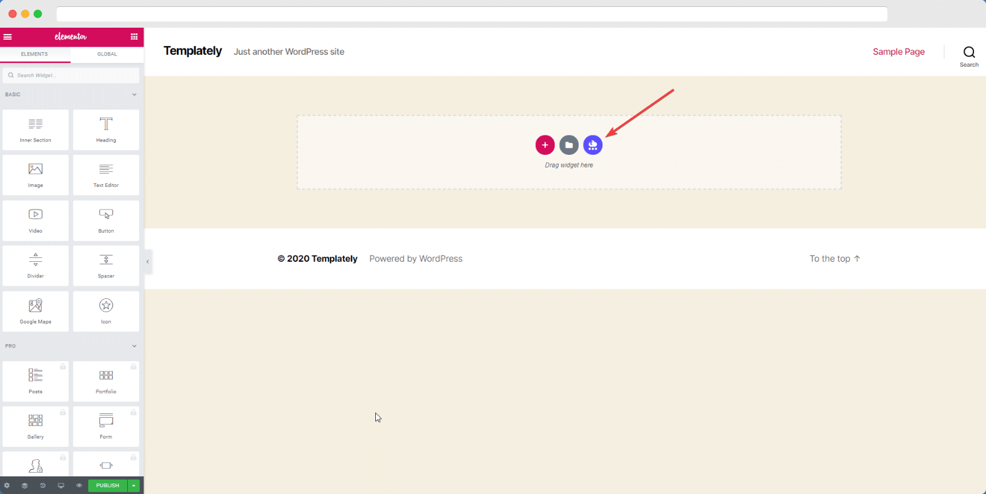The width and height of the screenshot is (986, 494).
Task: Select the locked Form widget
Action: point(106,427)
